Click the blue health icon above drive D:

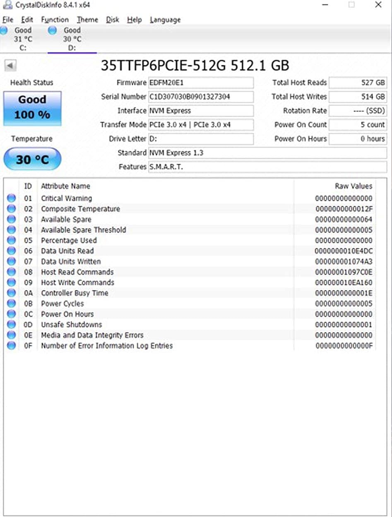(53, 30)
